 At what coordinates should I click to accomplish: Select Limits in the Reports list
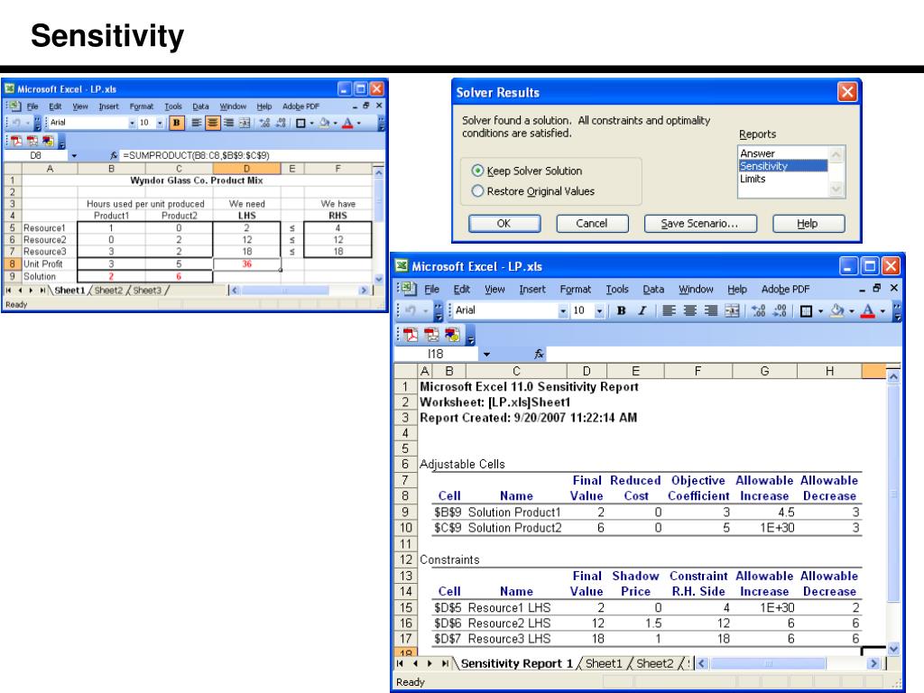point(782,179)
